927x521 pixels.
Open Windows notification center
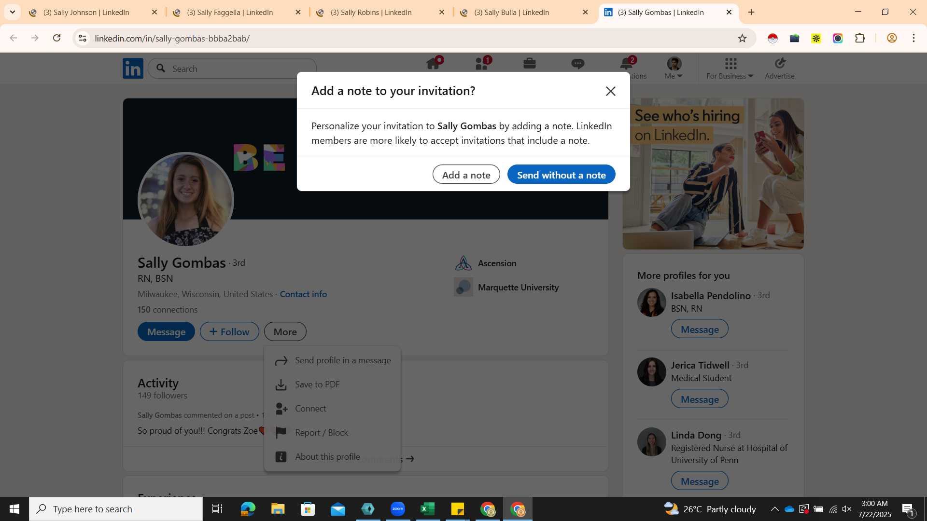908,509
